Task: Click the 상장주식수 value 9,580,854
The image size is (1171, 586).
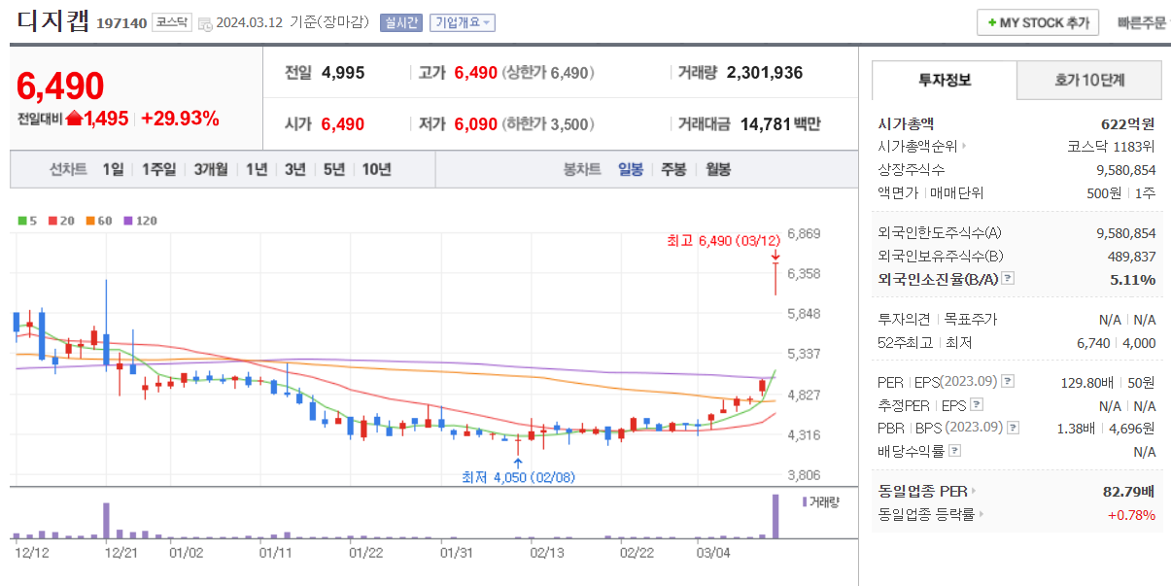Action: click(x=1125, y=170)
